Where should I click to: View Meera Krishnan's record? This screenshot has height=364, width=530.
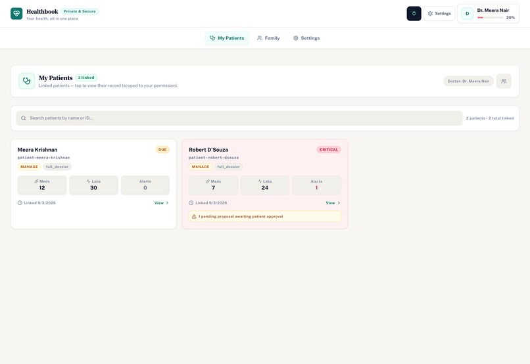[x=161, y=203]
